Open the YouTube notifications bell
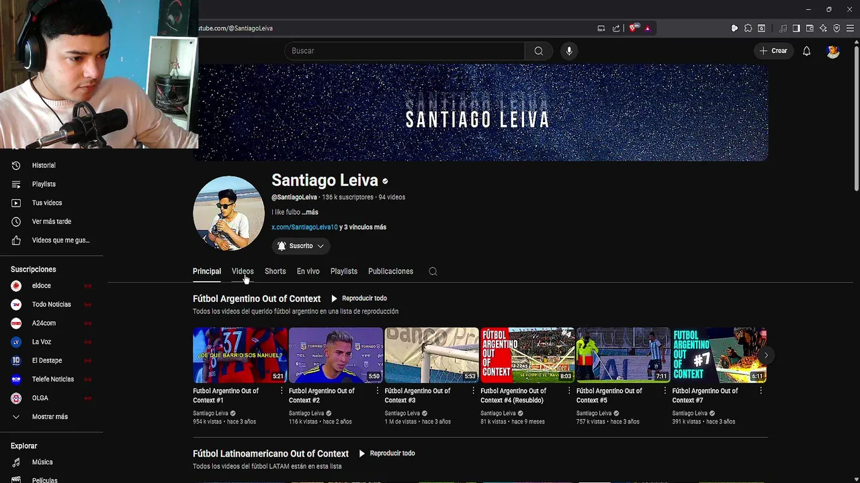The image size is (860, 483). 806,51
